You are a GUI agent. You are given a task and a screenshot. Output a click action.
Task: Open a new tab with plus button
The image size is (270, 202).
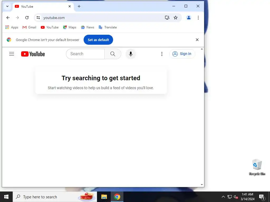(x=79, y=6)
